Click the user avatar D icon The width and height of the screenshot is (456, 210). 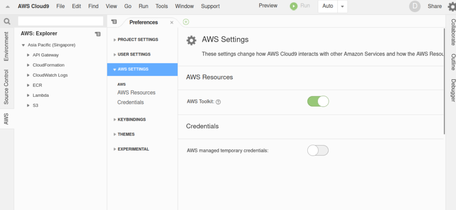click(415, 6)
